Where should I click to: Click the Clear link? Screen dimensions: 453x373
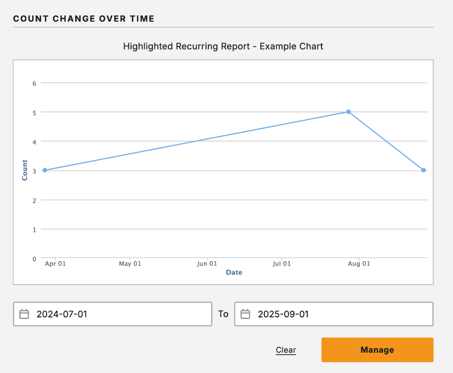pos(286,350)
